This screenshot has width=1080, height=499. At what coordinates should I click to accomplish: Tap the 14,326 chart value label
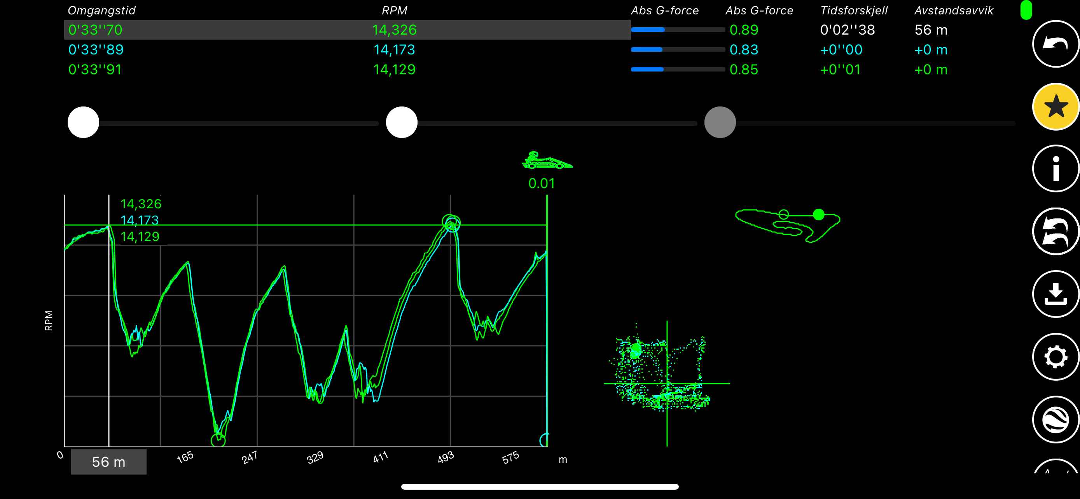point(141,204)
